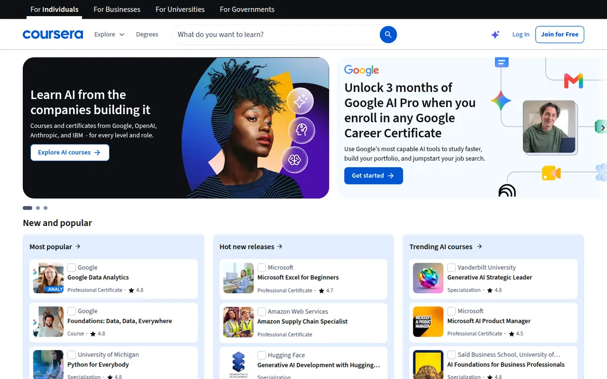Viewport: 607px width, 379px height.
Task: Click the Google logo on promo banner
Action: click(x=362, y=70)
